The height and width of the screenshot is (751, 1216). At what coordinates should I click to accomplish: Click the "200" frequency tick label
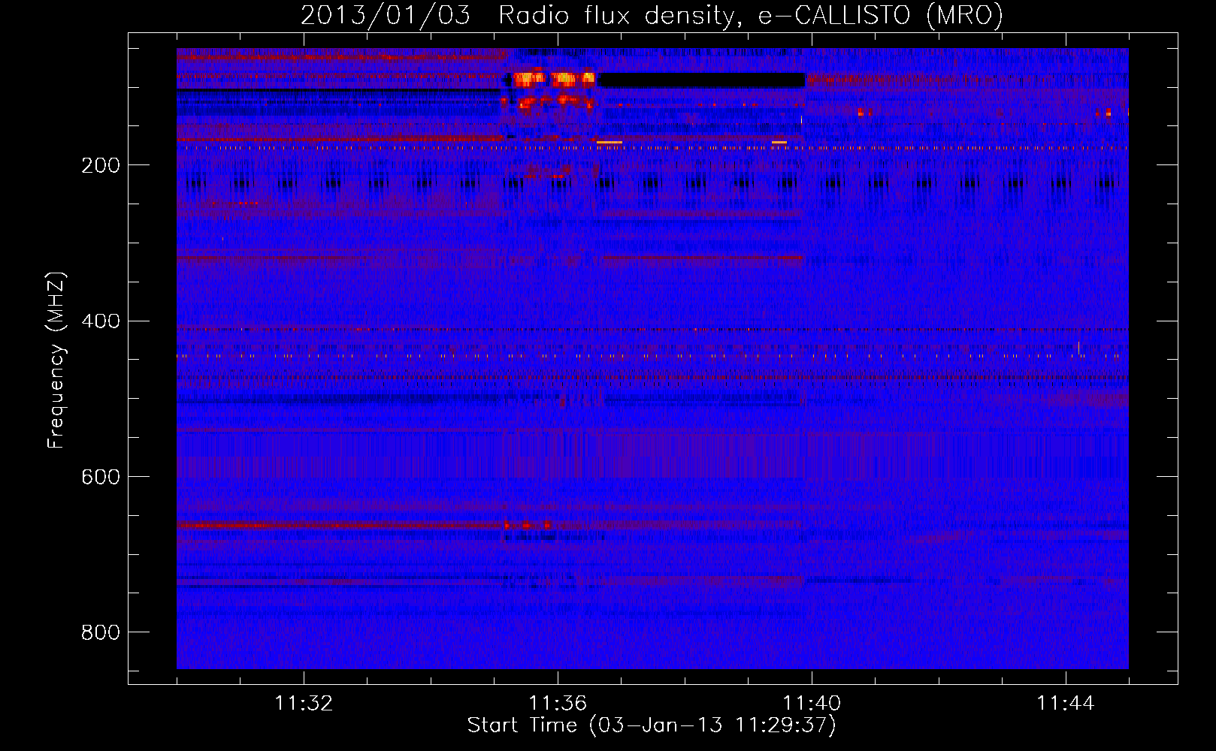pyautogui.click(x=101, y=165)
